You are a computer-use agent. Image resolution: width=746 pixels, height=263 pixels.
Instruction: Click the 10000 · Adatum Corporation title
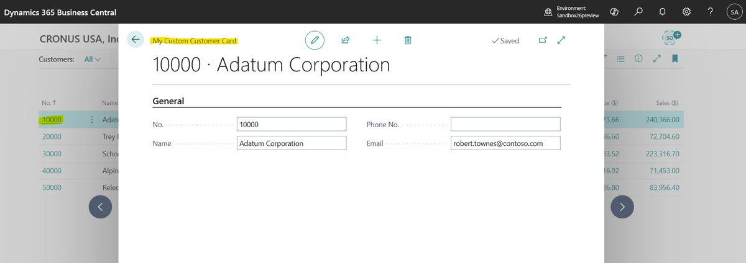[x=271, y=65]
